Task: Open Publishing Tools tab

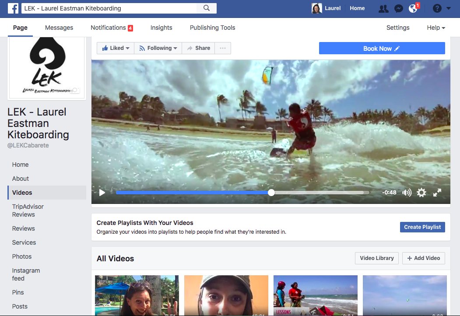Action: (212, 28)
